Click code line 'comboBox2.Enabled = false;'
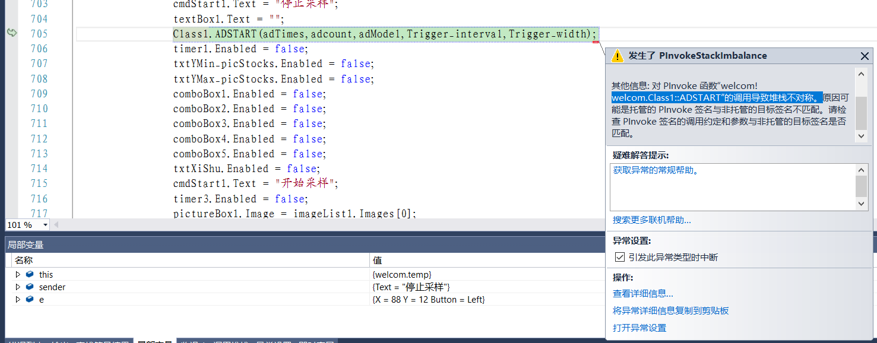This screenshot has height=343, width=877. click(x=249, y=109)
